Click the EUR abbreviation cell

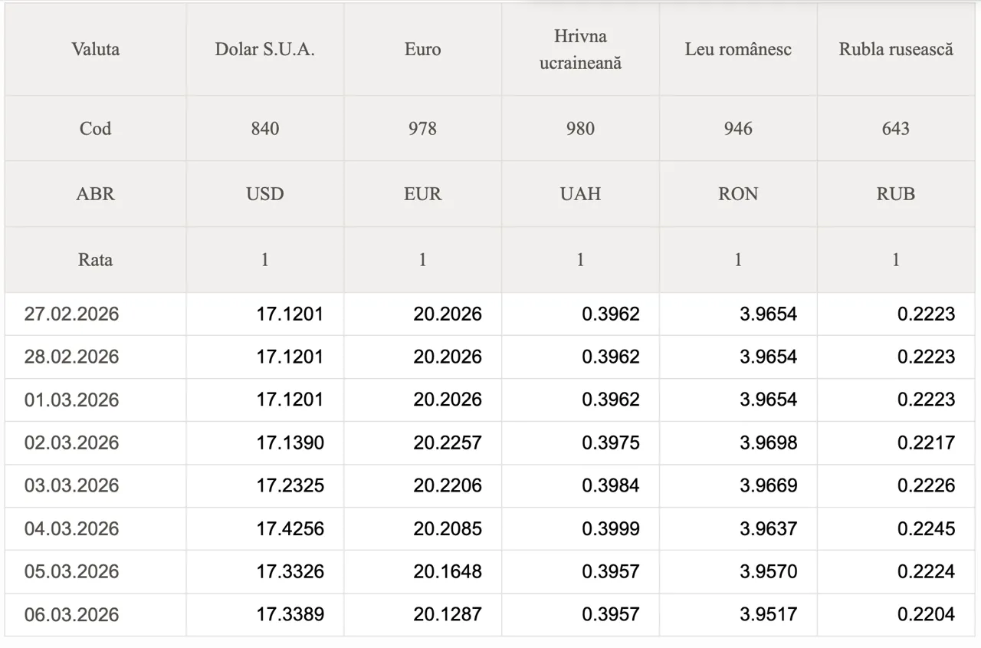click(x=422, y=194)
